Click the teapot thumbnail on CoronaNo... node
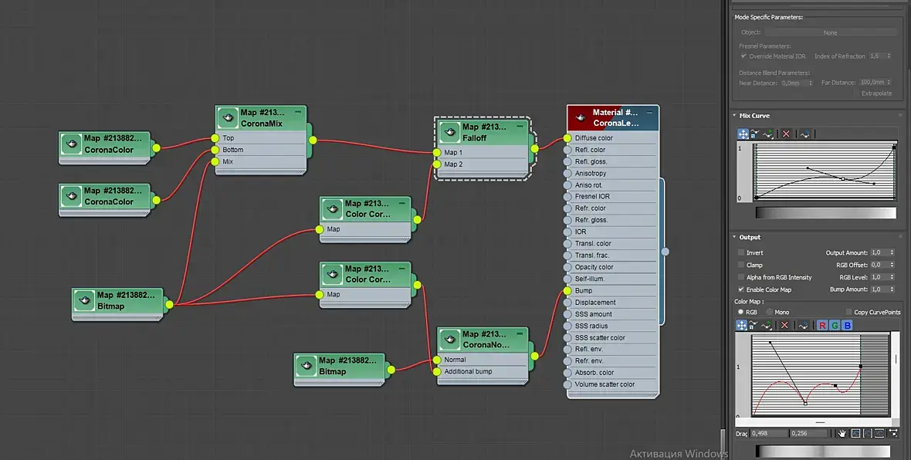The height and width of the screenshot is (460, 911). click(449, 339)
